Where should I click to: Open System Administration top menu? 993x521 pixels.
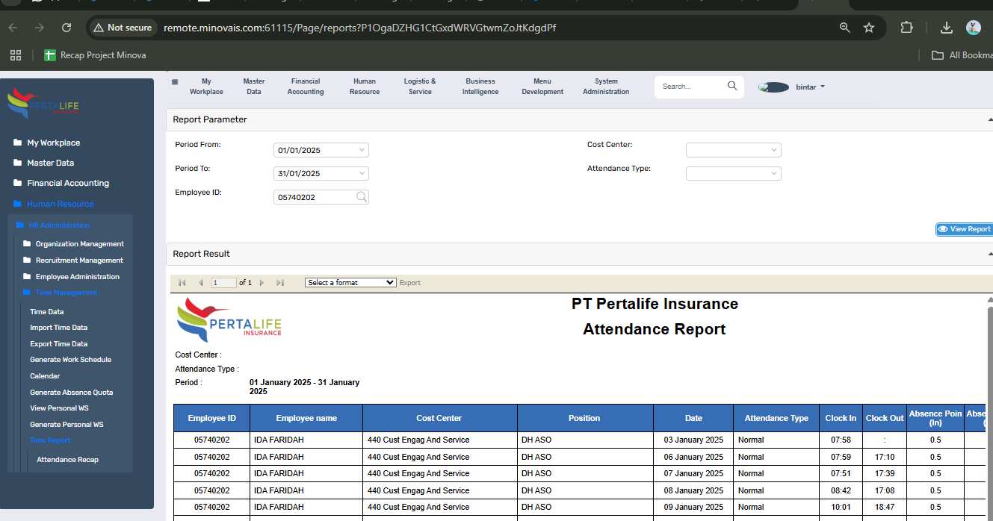click(x=606, y=87)
